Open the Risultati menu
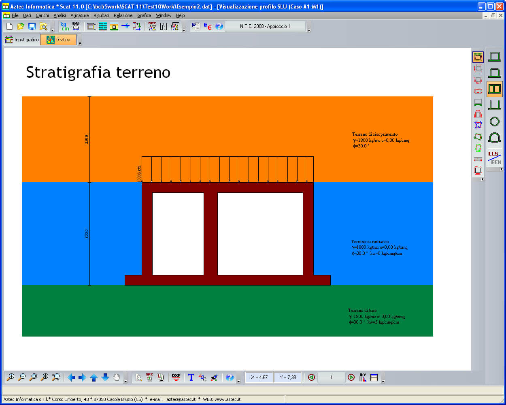Viewport: 506px width, 405px height. [101, 15]
